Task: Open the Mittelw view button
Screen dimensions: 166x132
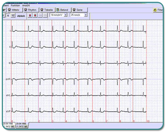Action: click(15, 10)
